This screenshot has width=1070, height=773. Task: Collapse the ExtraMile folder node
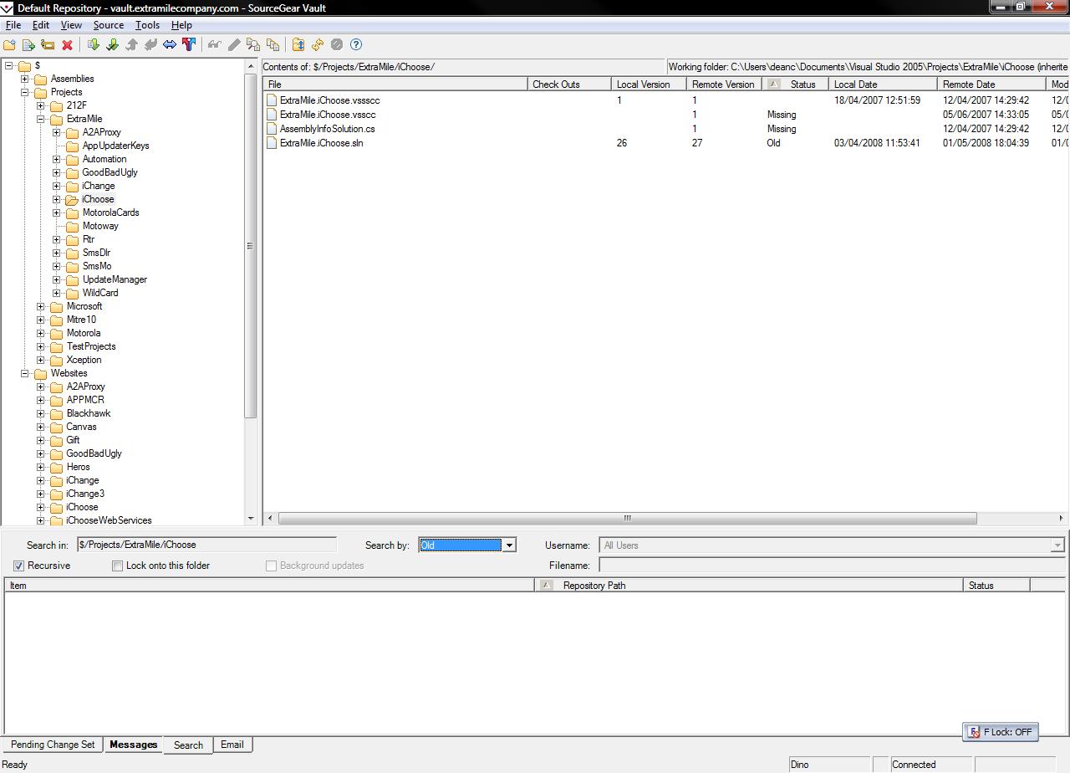point(41,119)
